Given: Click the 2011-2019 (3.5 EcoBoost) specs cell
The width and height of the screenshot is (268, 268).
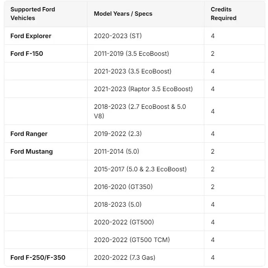Looking at the screenshot, I should [131, 53].
